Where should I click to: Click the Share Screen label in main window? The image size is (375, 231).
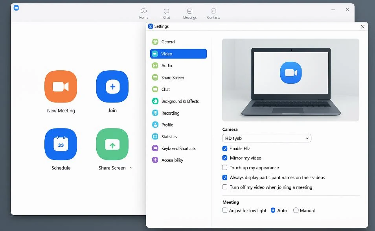[112, 168]
